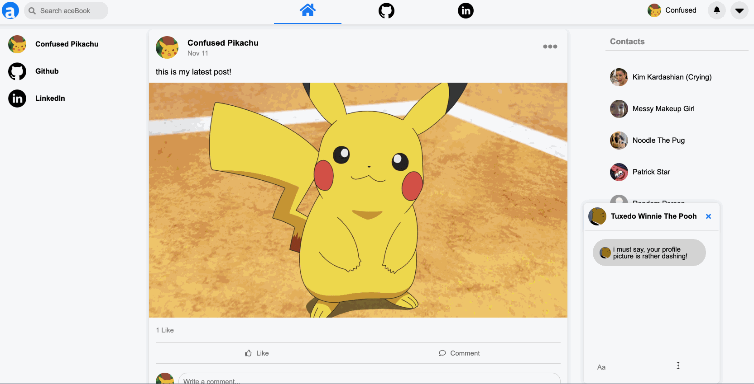Image resolution: width=754 pixels, height=384 pixels.
Task: Open notifications bell
Action: pos(717,10)
